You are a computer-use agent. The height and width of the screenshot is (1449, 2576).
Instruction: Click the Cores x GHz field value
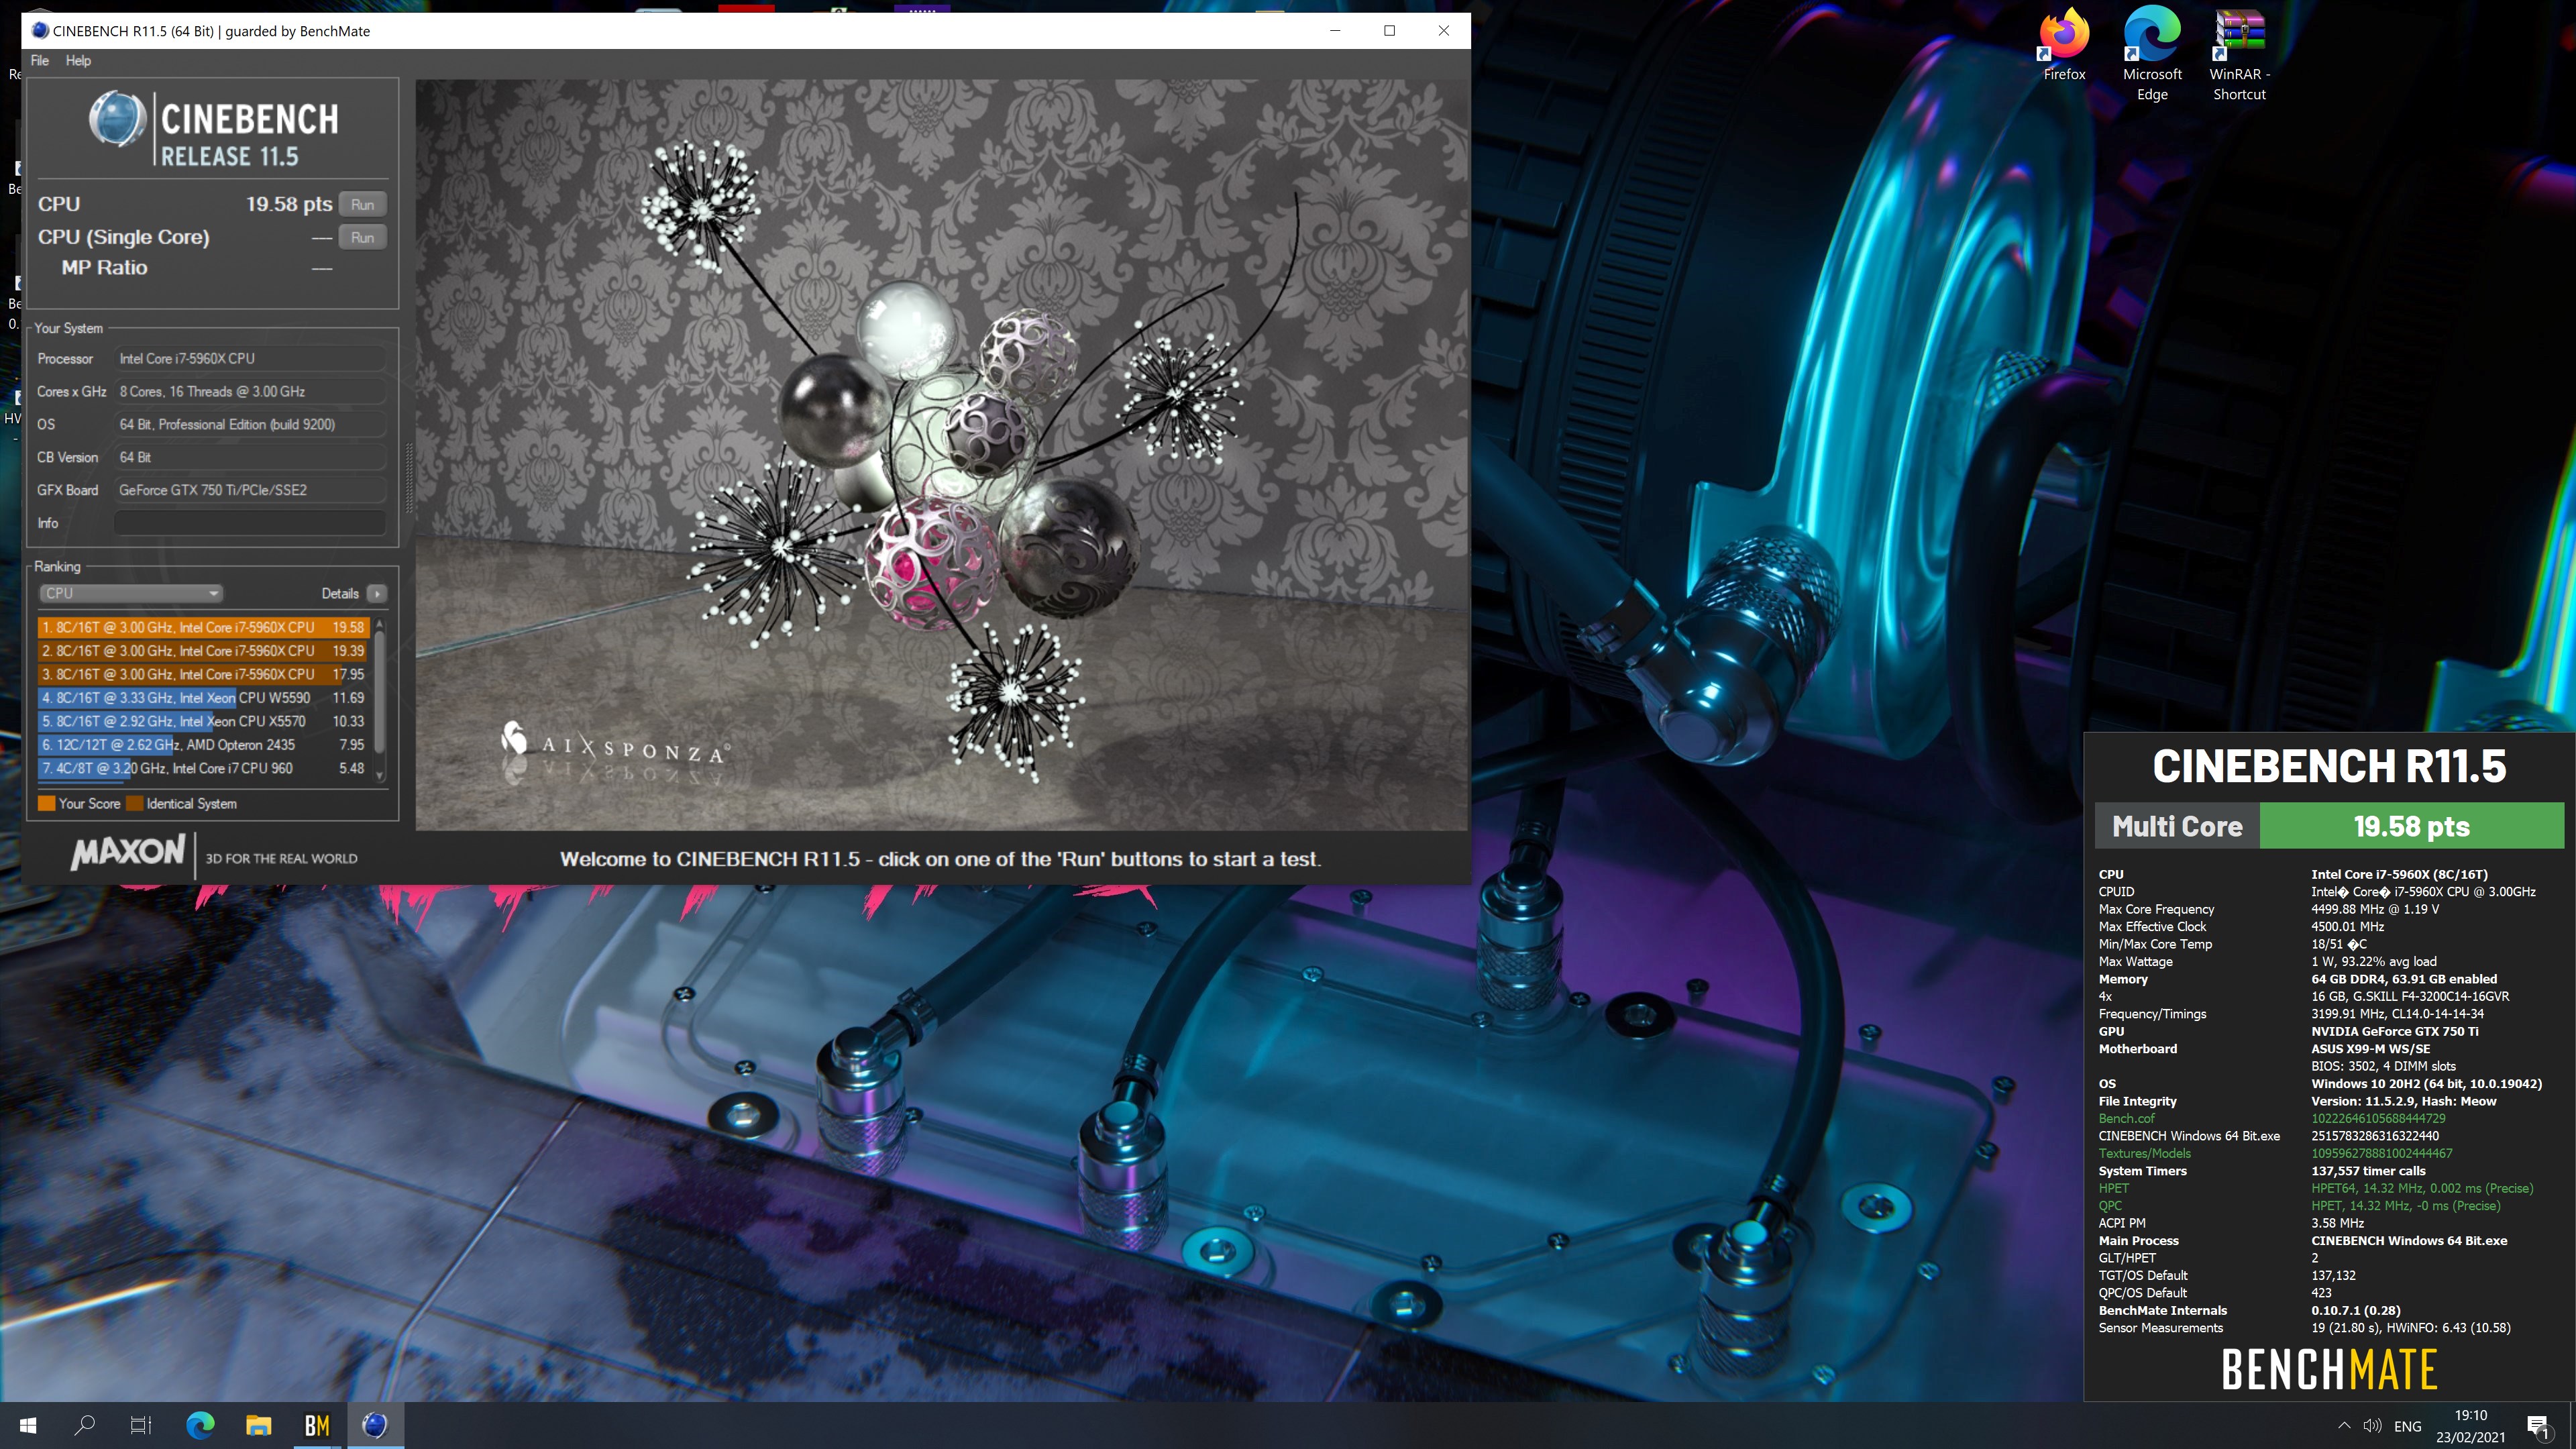tap(250, 391)
